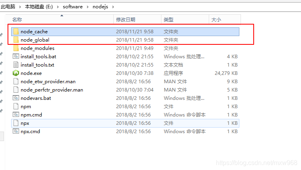Select install_tools.txt file name
Screen dimensions: 301x170
pos(37,65)
